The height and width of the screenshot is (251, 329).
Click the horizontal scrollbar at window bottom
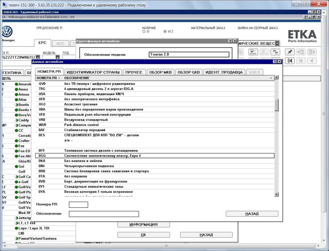pyautogui.click(x=166, y=246)
